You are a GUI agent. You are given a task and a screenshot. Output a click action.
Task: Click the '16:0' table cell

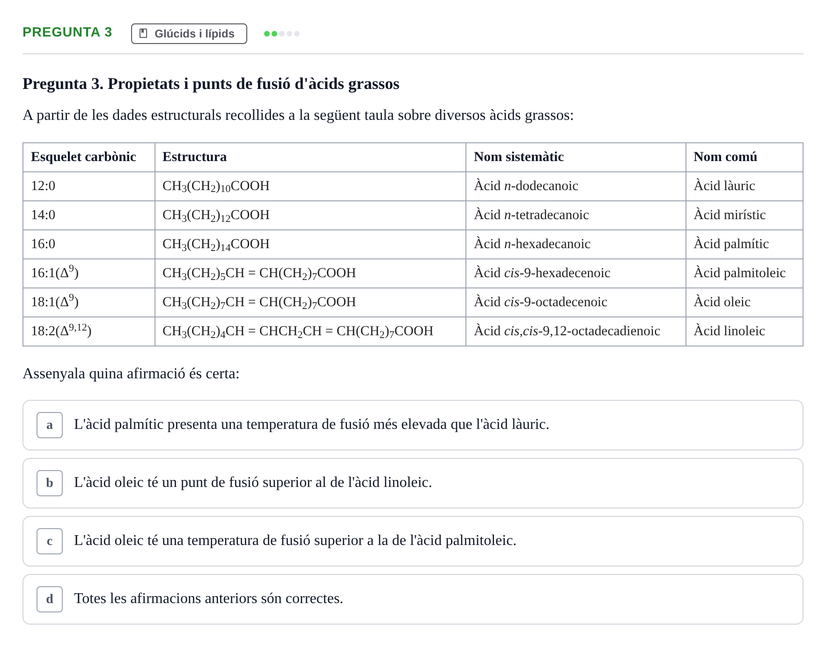coord(89,244)
